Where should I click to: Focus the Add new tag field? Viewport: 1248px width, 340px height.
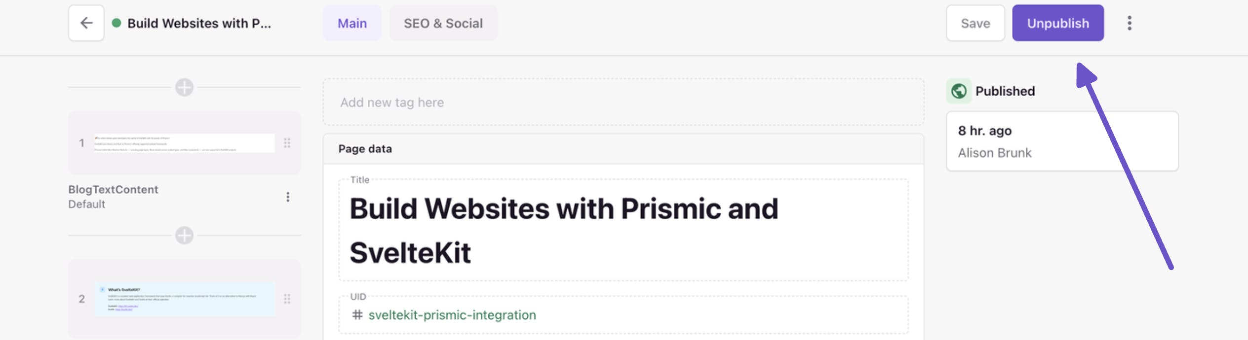623,102
